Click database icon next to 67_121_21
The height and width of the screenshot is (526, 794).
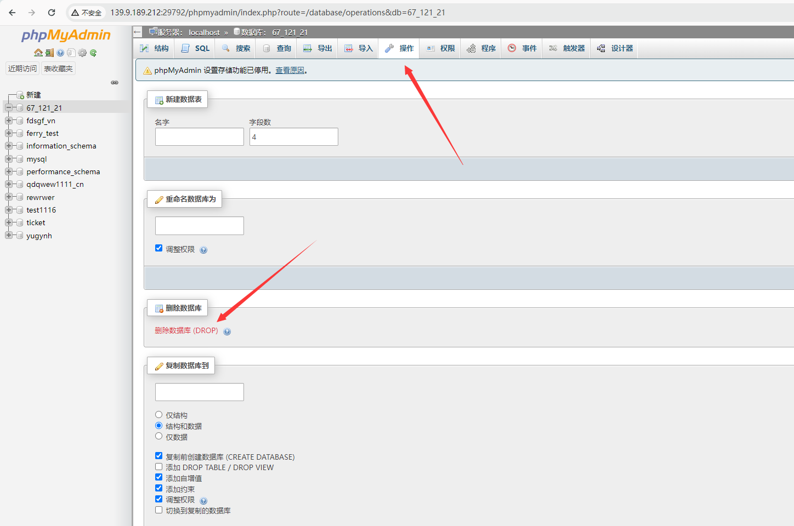(20, 108)
